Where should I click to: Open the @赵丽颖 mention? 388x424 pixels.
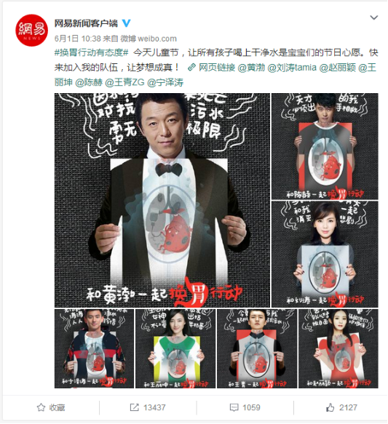[x=338, y=67]
